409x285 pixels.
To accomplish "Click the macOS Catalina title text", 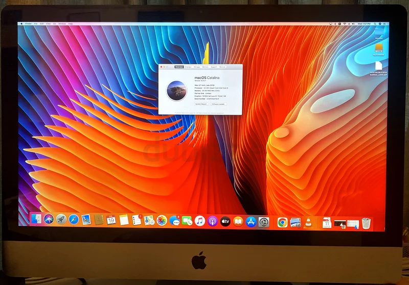I will point(207,77).
